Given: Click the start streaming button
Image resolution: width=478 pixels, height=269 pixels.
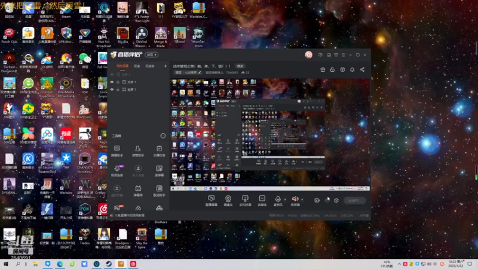Looking at the screenshot, I should coord(354,200).
